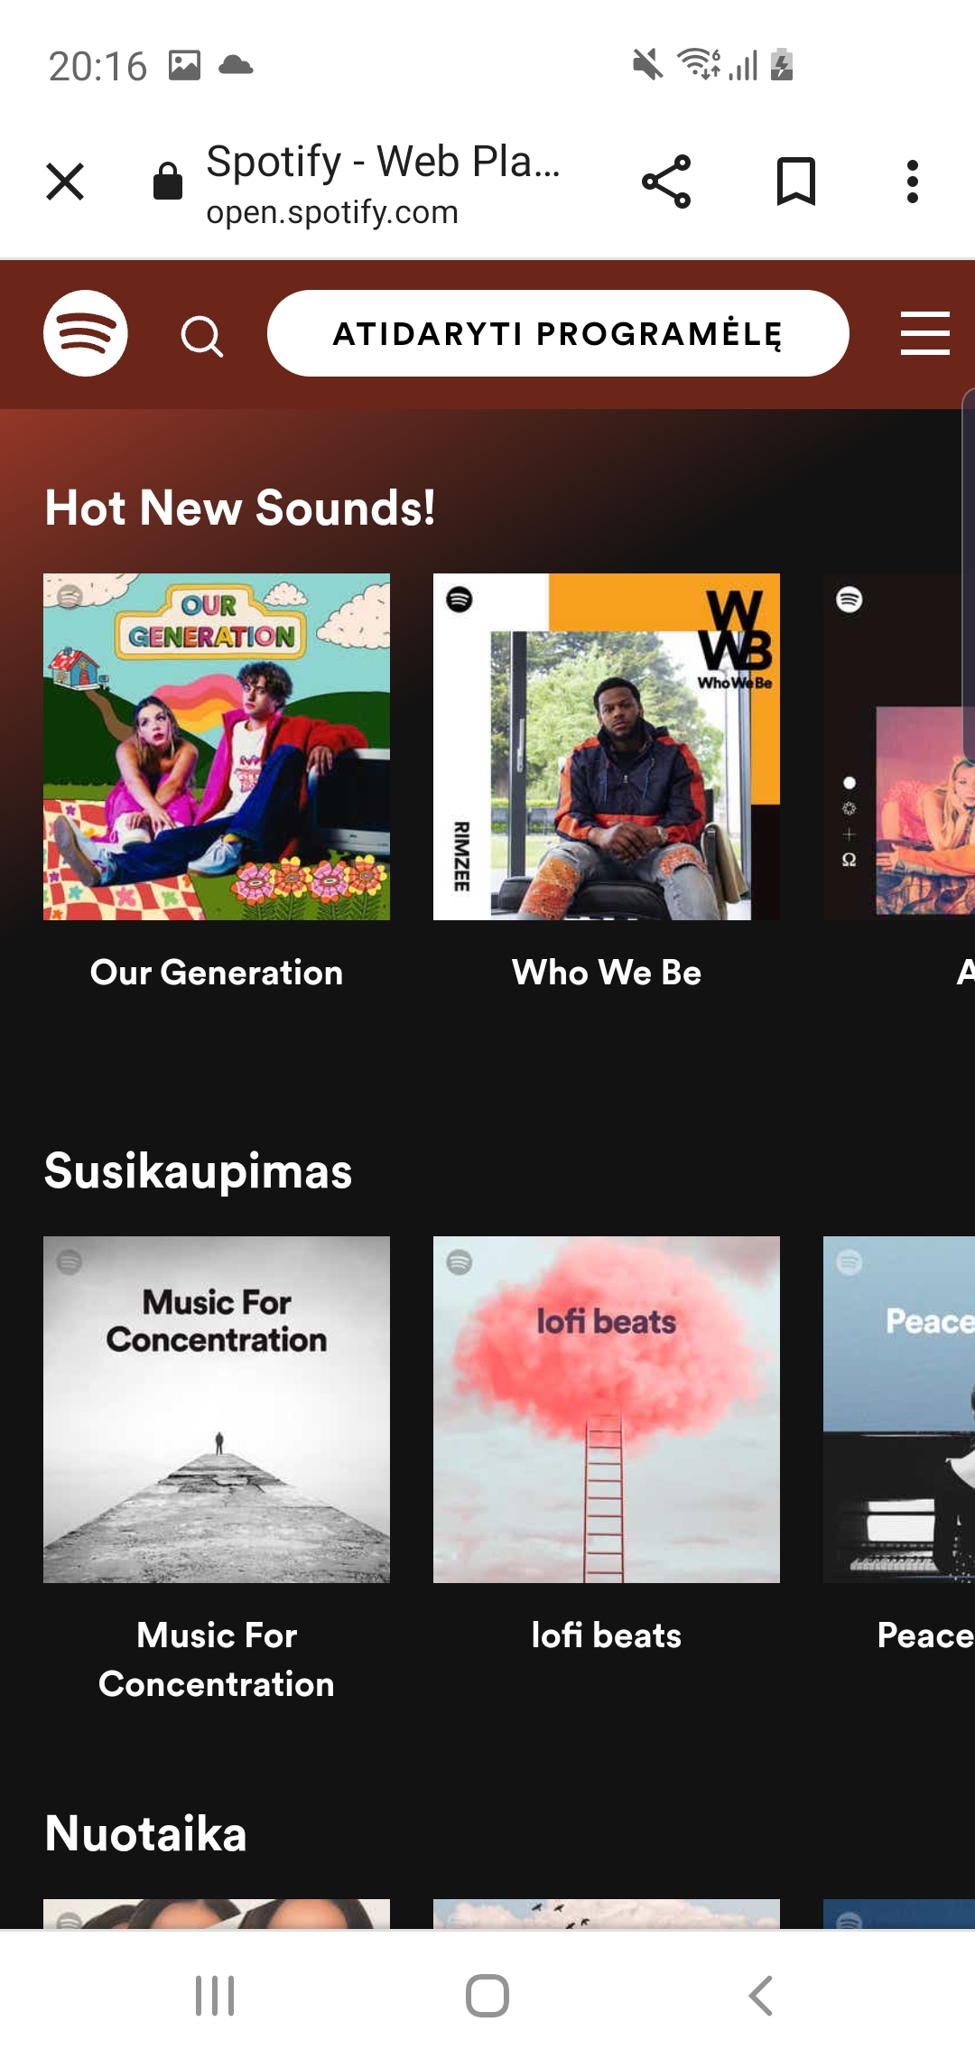Close the browser tab with X

65,182
